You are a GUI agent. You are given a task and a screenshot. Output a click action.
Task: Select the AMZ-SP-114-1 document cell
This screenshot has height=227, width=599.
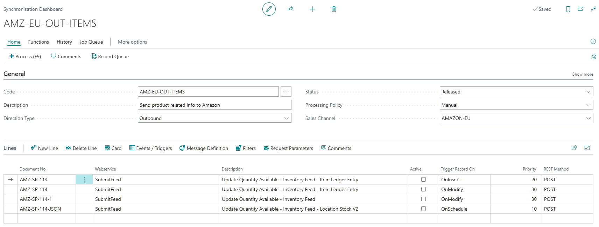(x=47, y=199)
